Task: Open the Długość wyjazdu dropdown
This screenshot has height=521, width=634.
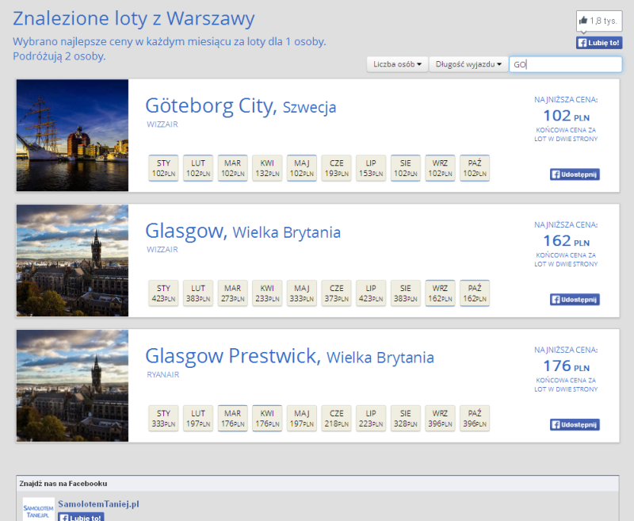Action: pyautogui.click(x=468, y=64)
